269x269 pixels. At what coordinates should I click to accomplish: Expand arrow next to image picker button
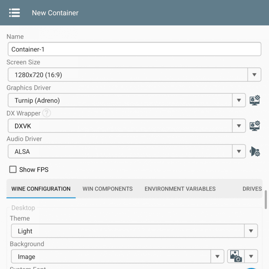(x=251, y=257)
